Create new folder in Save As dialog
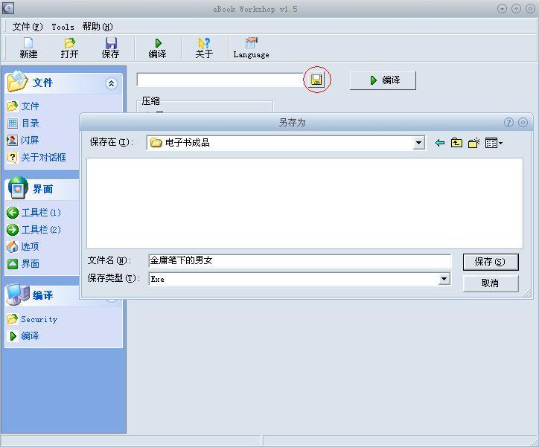This screenshot has width=539, height=447. click(x=474, y=143)
